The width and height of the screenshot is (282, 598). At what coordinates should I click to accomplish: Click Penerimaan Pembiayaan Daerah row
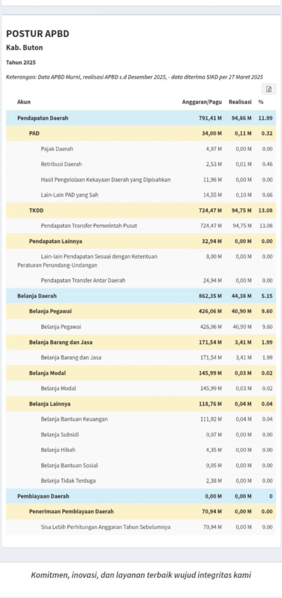tap(71, 512)
